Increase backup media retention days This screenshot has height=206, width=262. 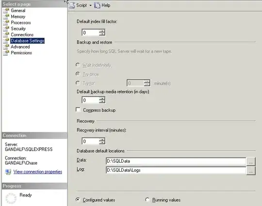(102, 98)
